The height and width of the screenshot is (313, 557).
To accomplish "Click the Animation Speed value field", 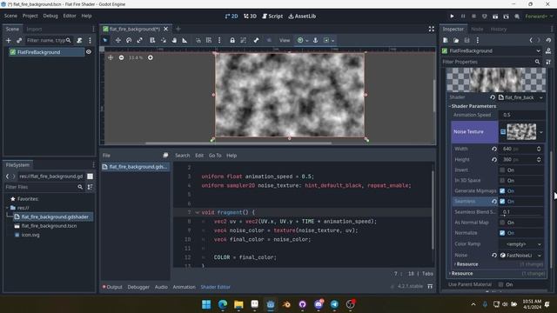I will pos(521,115).
